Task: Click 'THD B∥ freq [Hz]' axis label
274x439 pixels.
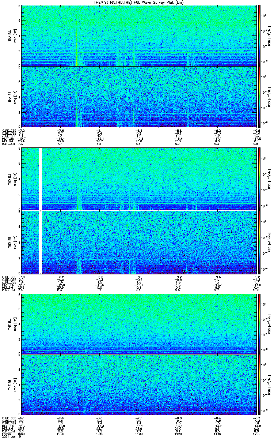Action: [12, 241]
